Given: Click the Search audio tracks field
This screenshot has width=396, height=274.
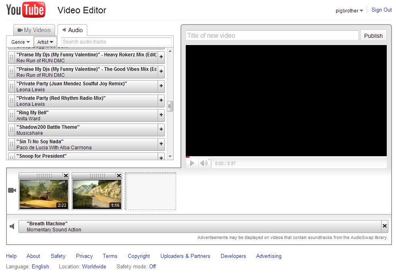Looking at the screenshot, I should (x=116, y=42).
